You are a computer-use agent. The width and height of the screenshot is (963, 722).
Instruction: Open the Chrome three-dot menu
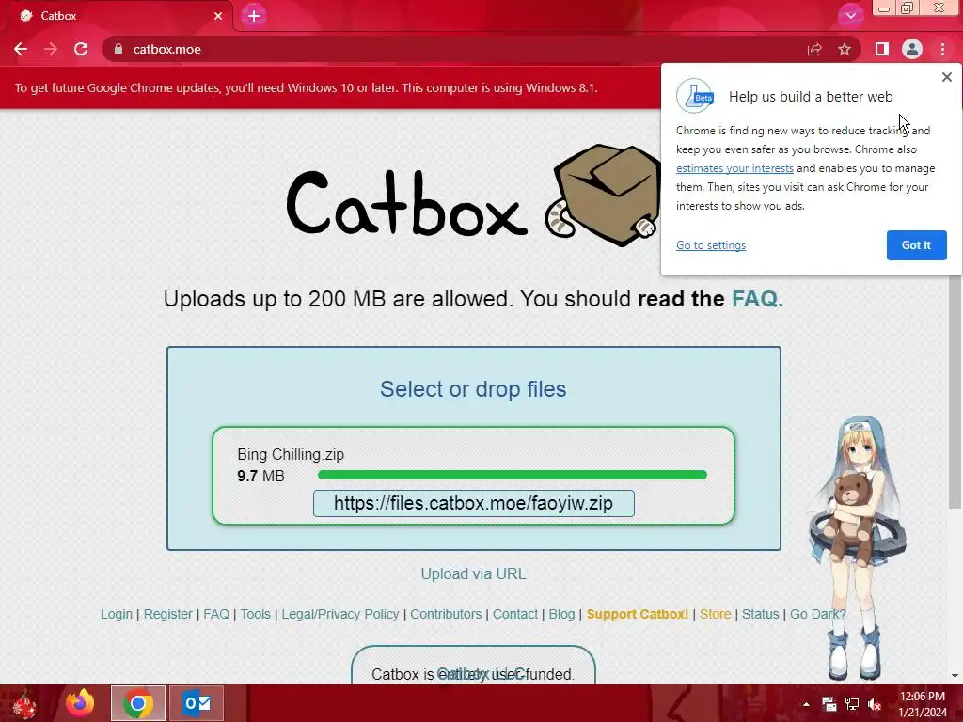point(942,49)
